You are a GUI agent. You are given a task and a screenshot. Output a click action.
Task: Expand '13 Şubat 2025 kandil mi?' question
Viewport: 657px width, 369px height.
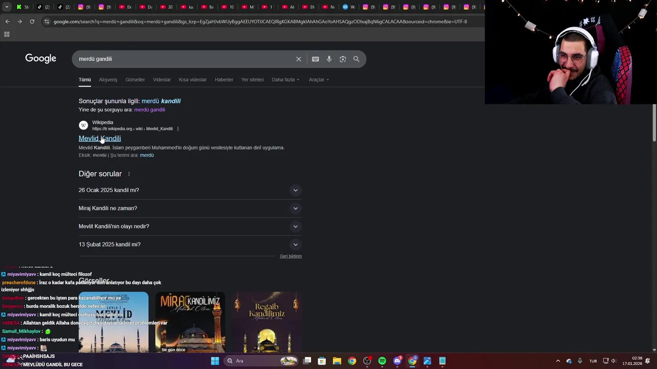click(x=190, y=244)
